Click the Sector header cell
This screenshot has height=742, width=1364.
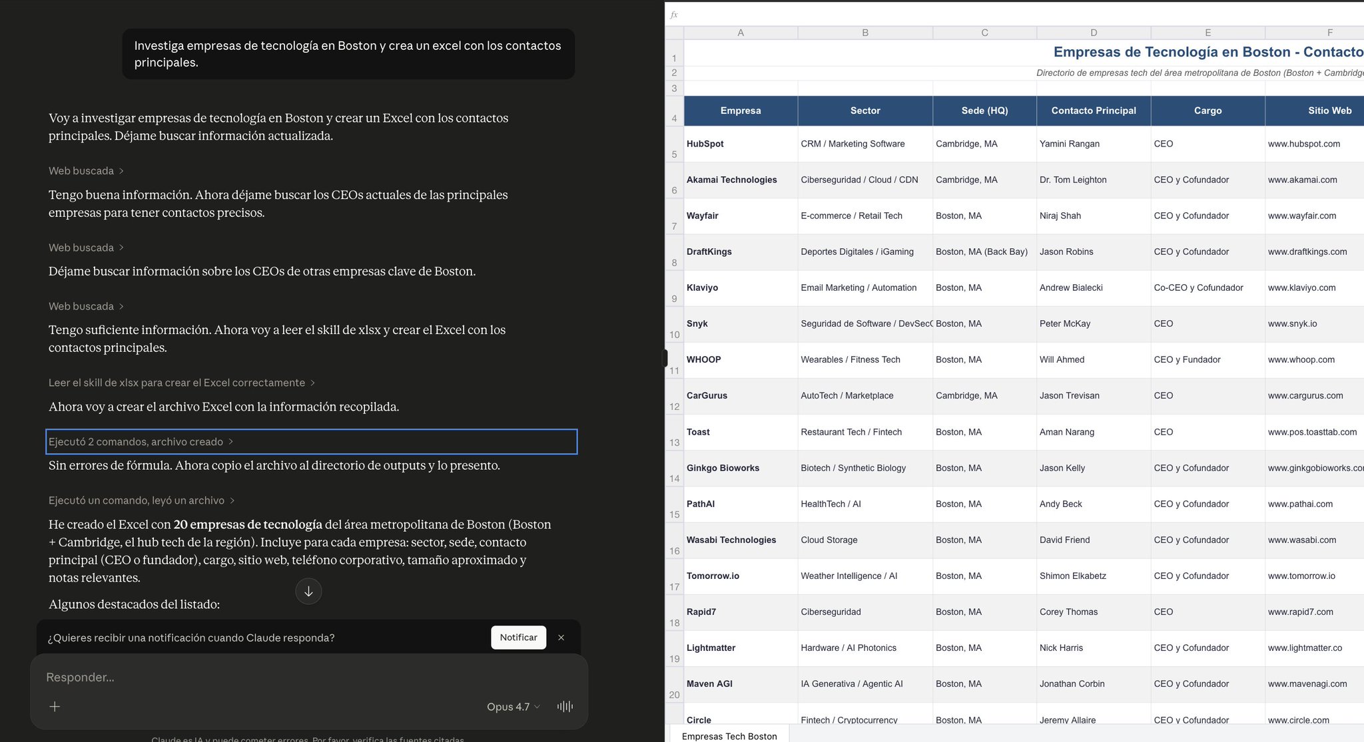pos(865,110)
